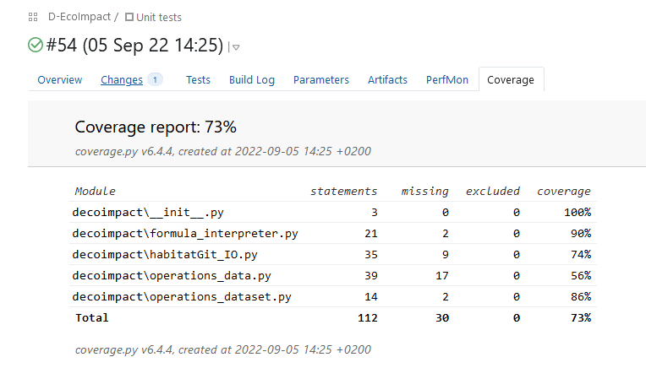646x368 pixels.
Task: Click the project grid icon beside D-EcoImpact
Action: pos(33,17)
